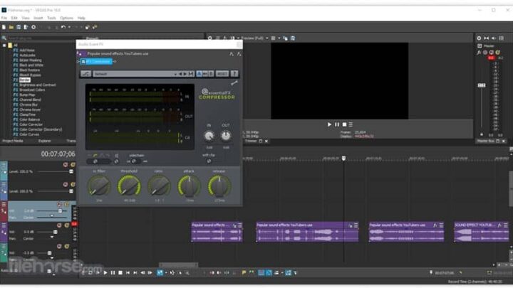Click the Undo arrow in the toolbar

(63, 28)
